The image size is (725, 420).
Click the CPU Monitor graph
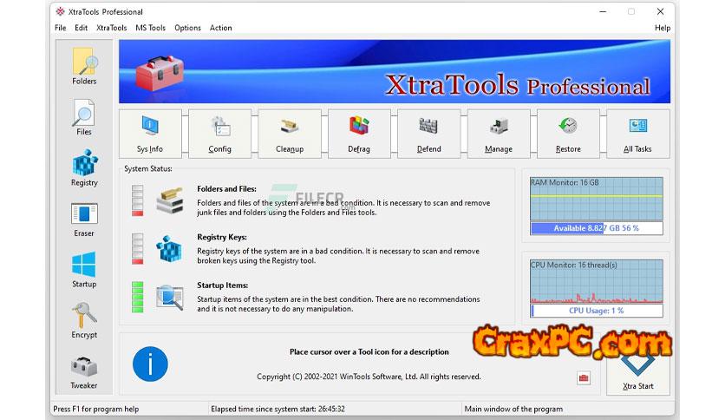point(597,281)
